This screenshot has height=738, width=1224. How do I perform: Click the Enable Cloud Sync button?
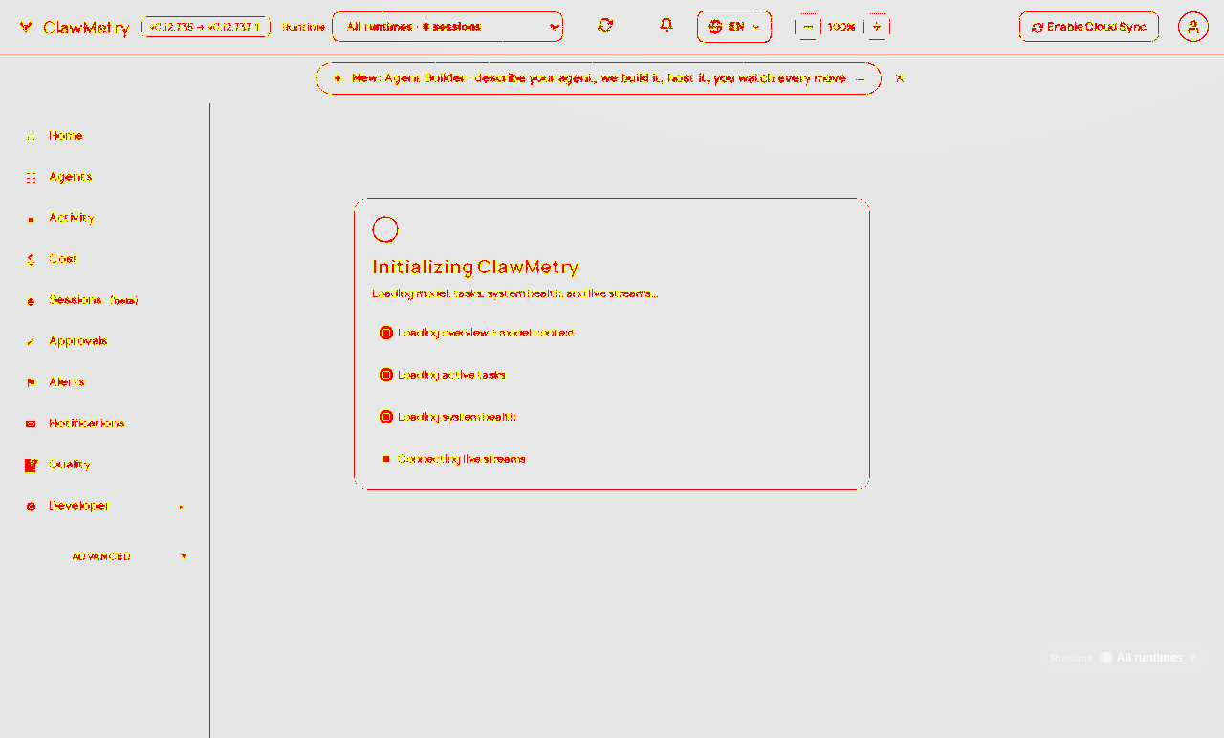pos(1089,27)
